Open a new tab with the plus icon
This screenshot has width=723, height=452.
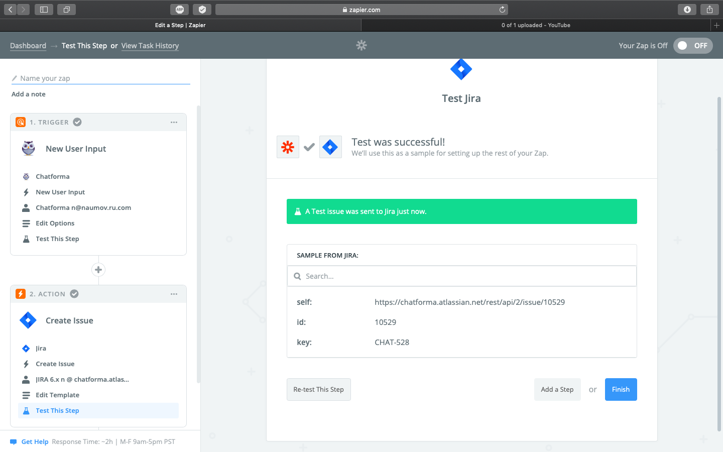tap(716, 25)
